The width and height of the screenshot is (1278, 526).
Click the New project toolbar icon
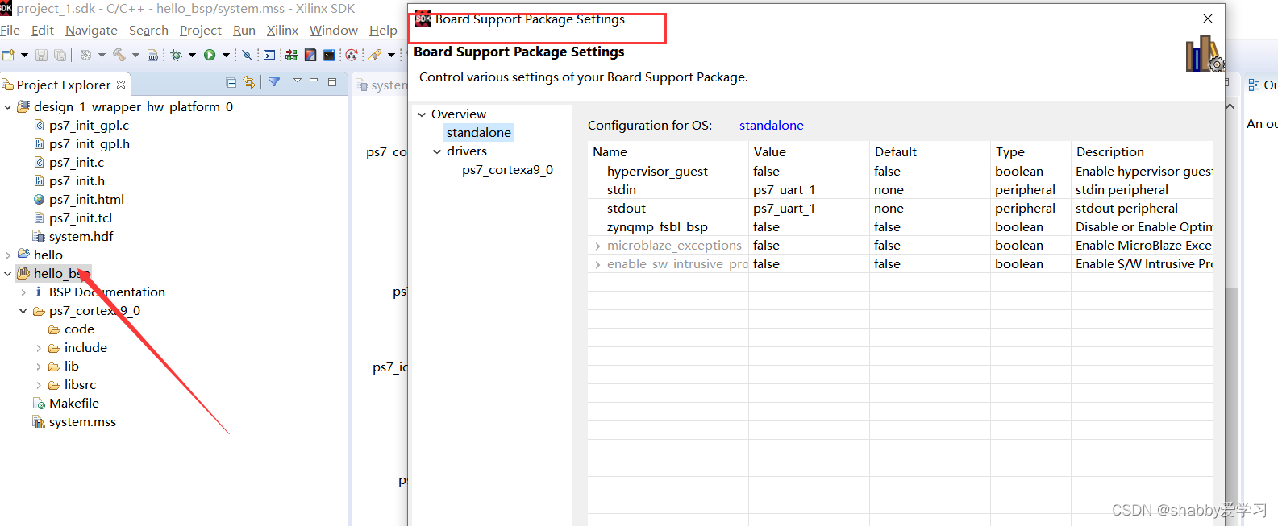point(8,55)
